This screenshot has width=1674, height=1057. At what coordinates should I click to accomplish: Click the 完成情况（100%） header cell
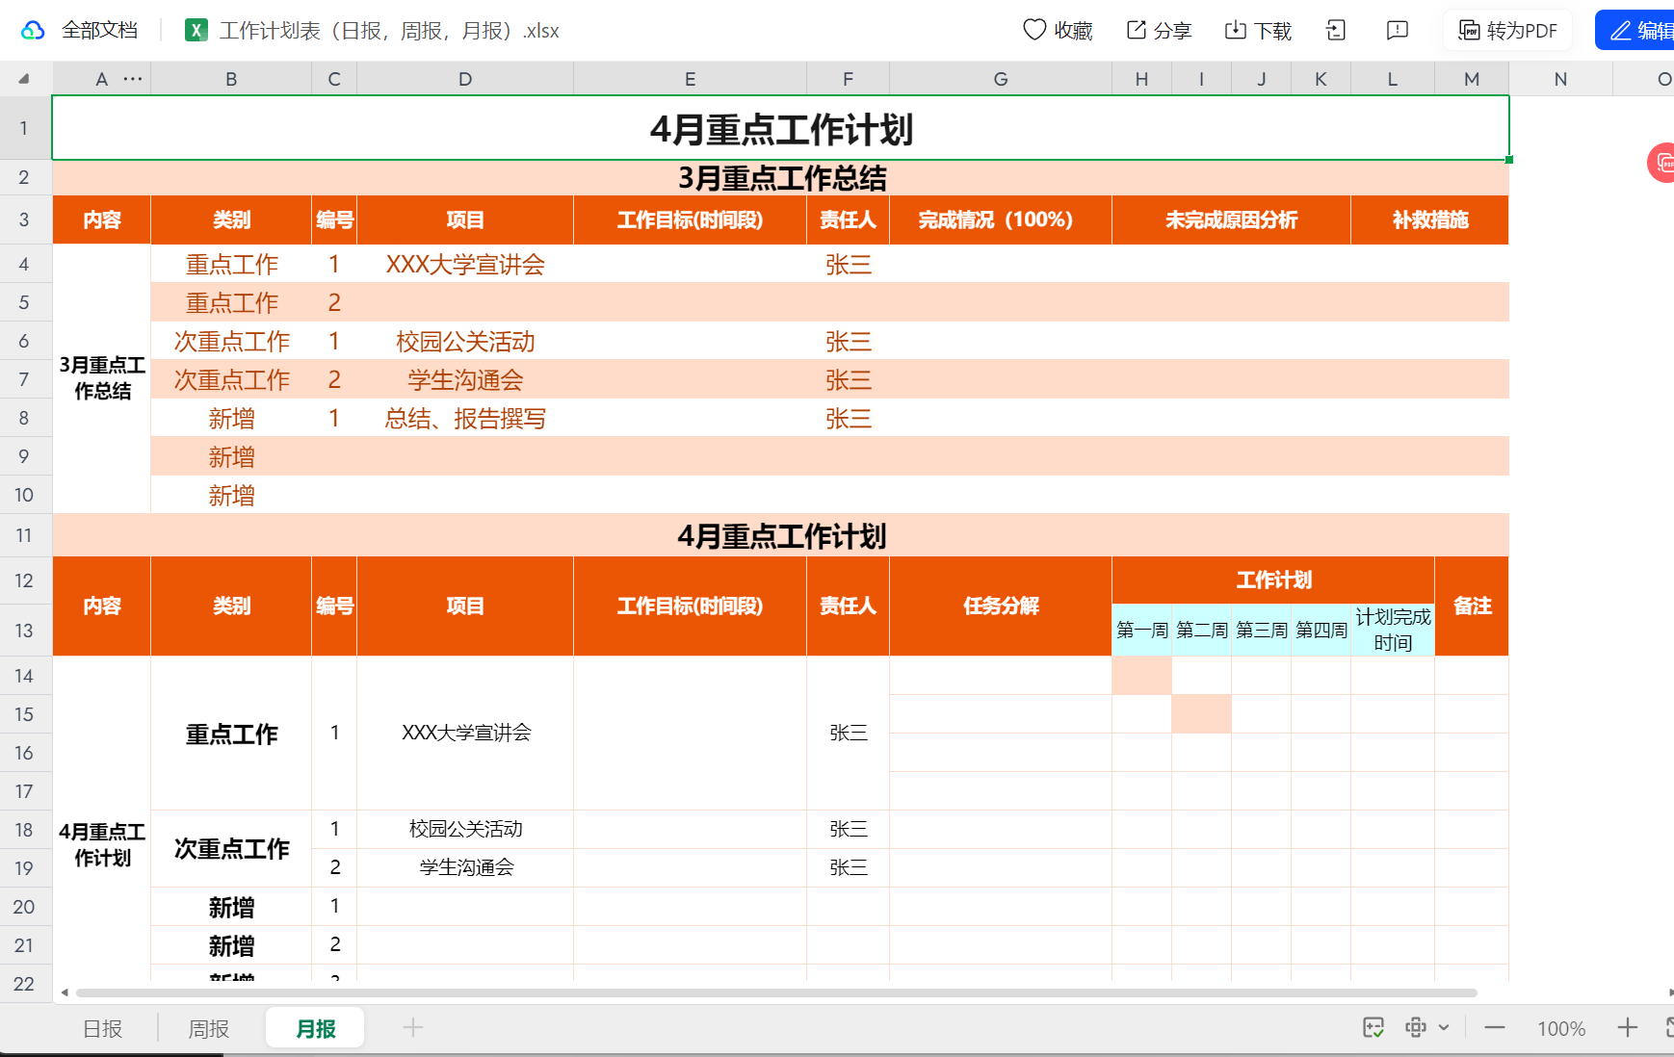(x=1001, y=219)
